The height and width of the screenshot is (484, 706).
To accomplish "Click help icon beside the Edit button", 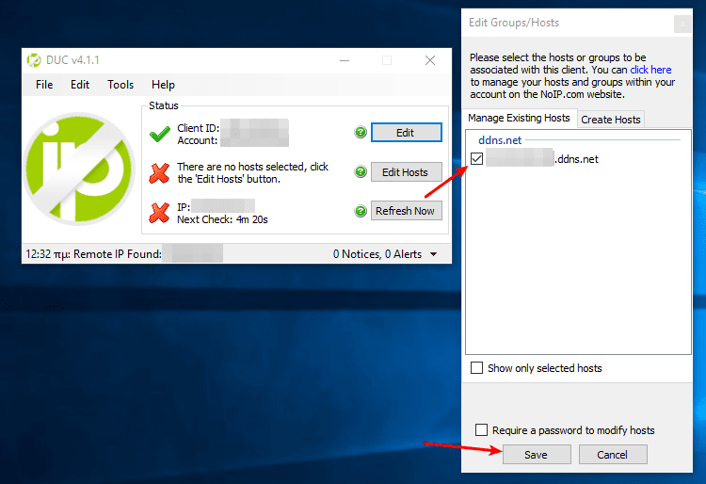I will 361,133.
